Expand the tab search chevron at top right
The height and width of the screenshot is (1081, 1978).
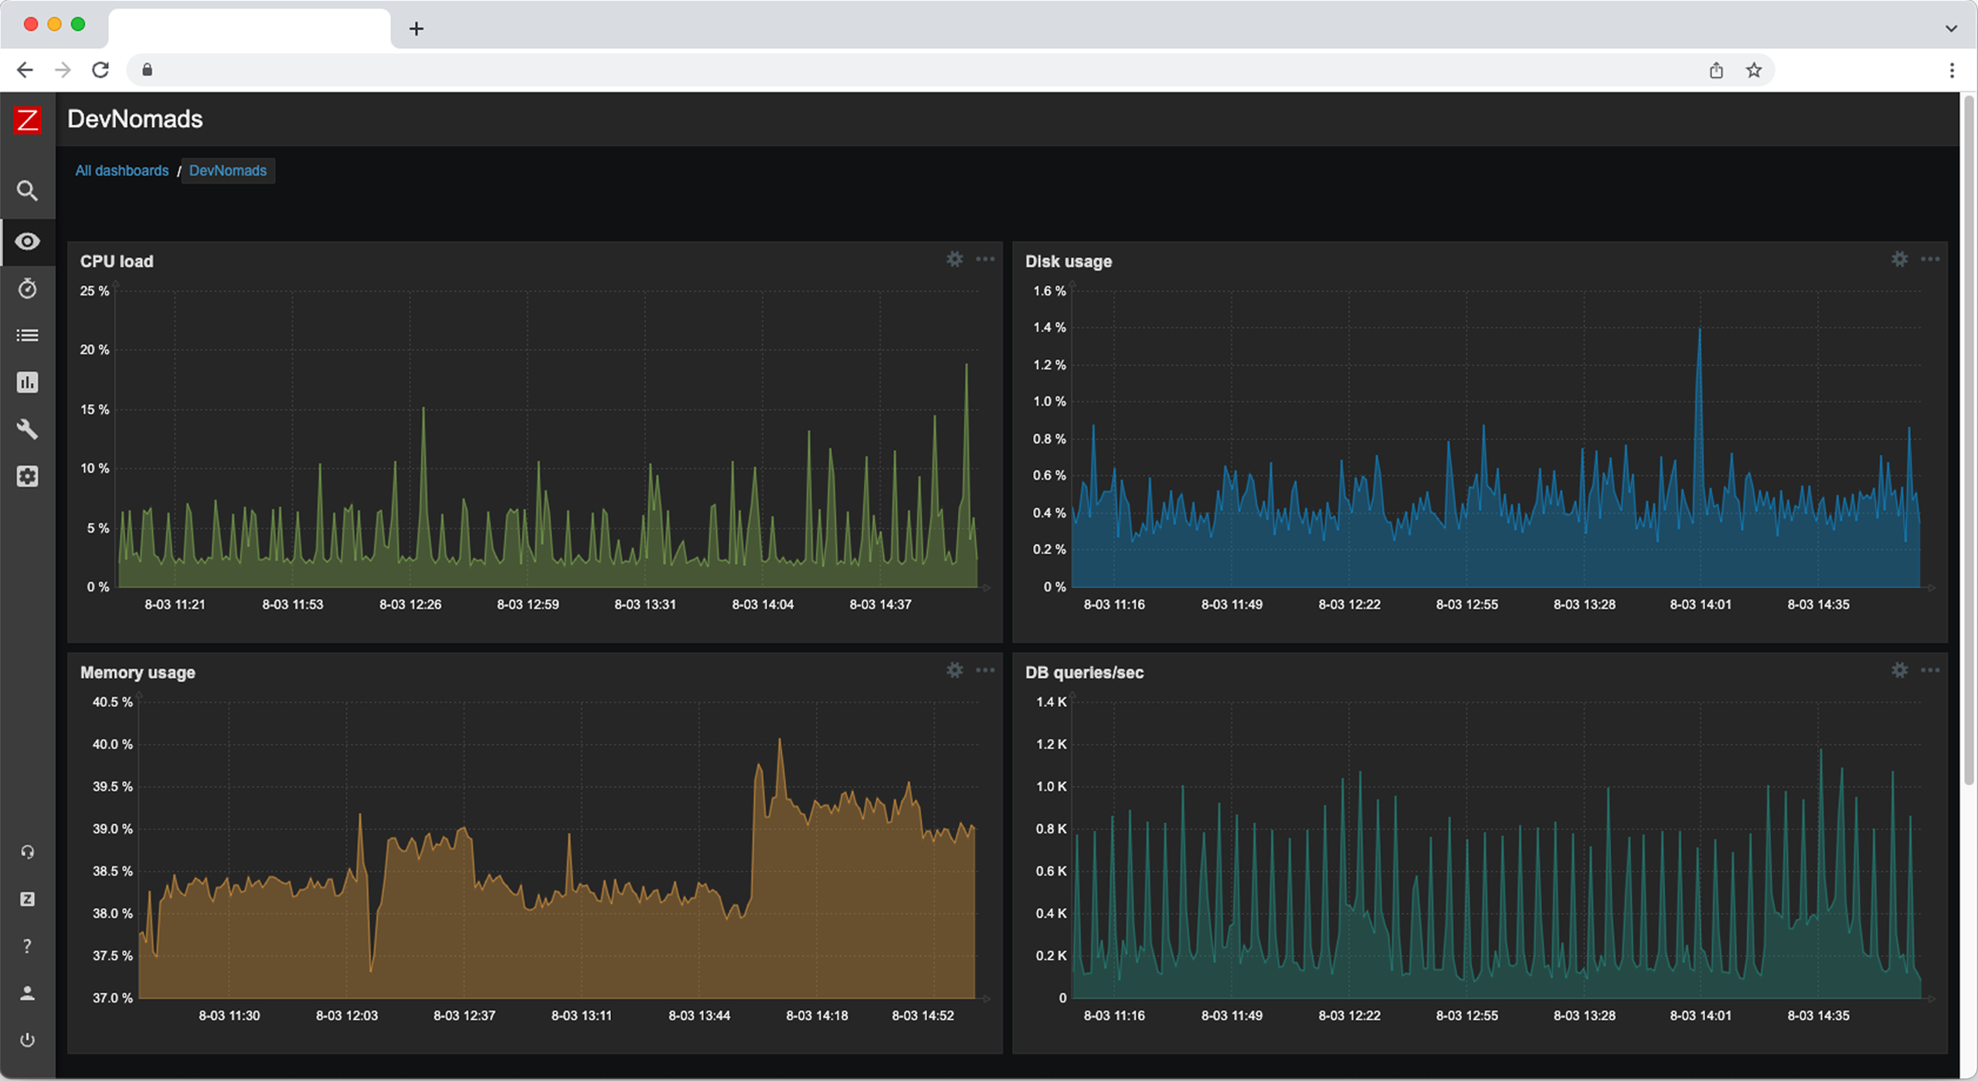pos(1951,29)
